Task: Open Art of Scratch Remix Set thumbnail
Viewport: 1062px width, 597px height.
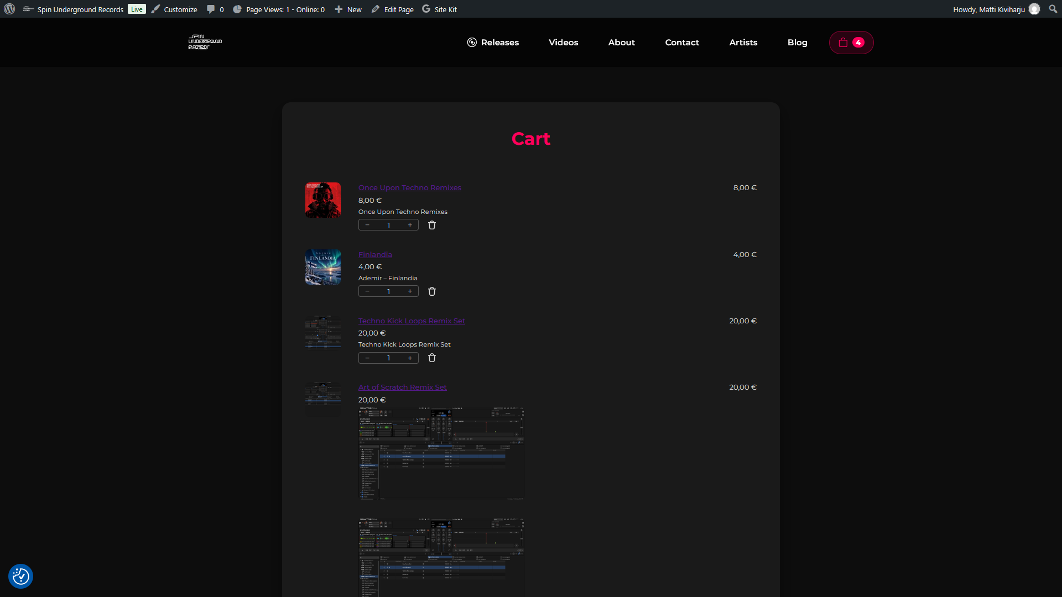Action: coord(323,399)
